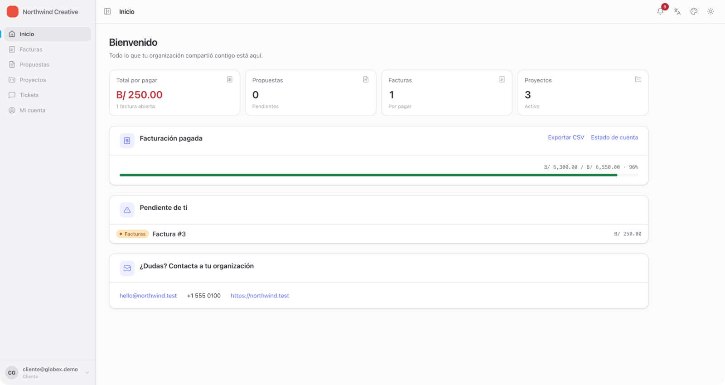
Task: Click the home icon beside Inicio
Action: (12, 34)
